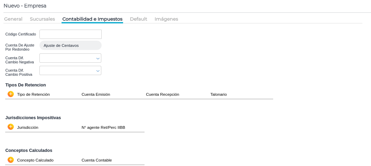The width and height of the screenshot is (371, 166).
Task: Switch to the General tab
Action: pyautogui.click(x=13, y=19)
